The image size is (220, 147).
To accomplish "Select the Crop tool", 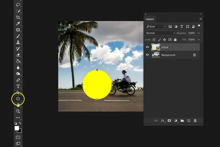I will pos(18,17).
